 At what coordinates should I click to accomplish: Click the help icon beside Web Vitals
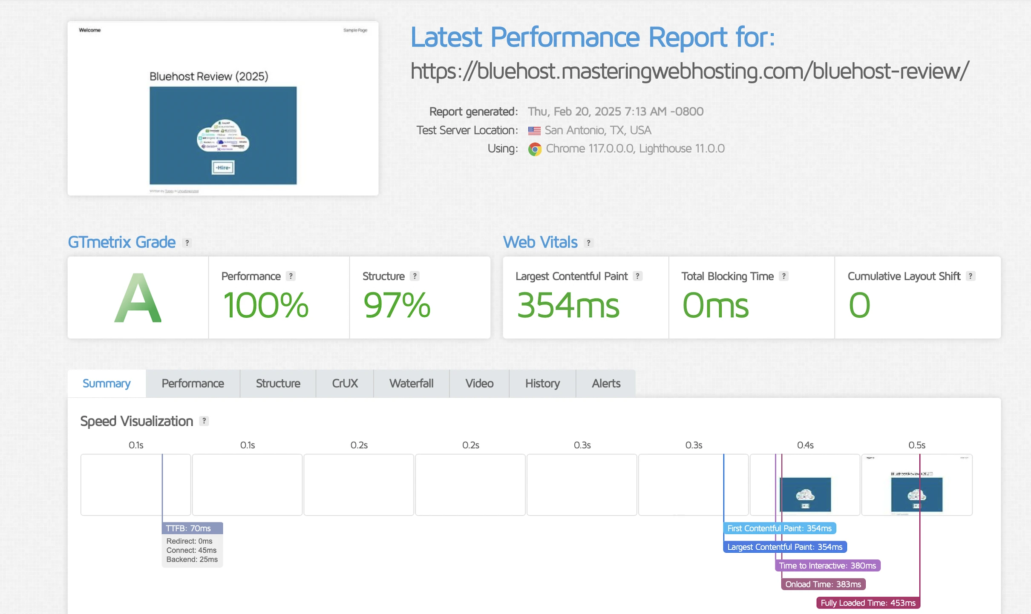pos(588,243)
